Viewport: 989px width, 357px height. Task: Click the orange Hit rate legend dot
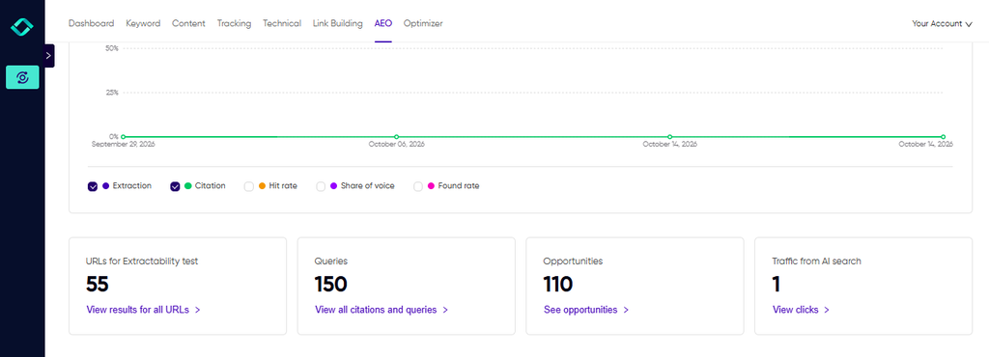[262, 186]
